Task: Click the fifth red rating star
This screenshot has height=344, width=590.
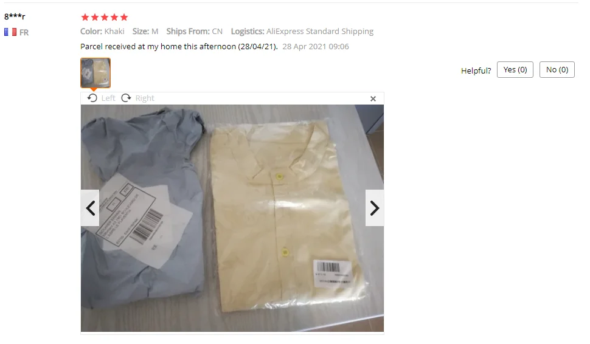Action: [x=124, y=17]
